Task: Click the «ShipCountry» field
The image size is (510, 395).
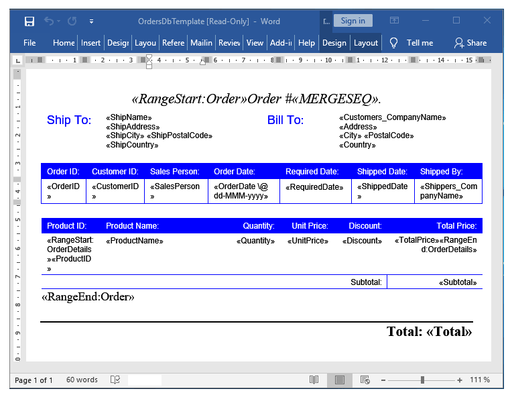Action: pyautogui.click(x=132, y=145)
